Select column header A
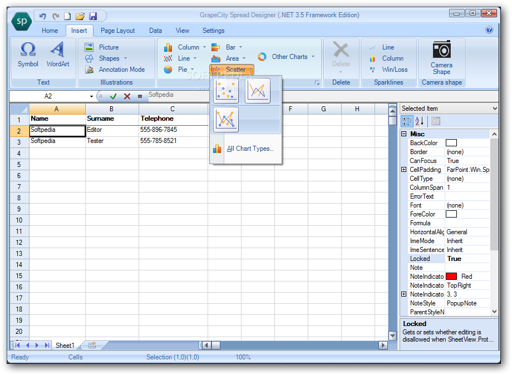 coord(57,109)
